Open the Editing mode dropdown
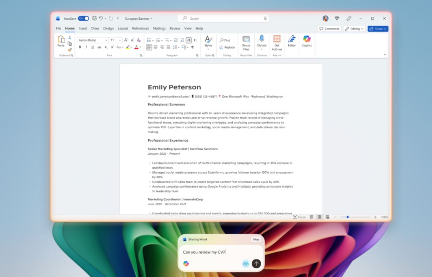 point(354,29)
